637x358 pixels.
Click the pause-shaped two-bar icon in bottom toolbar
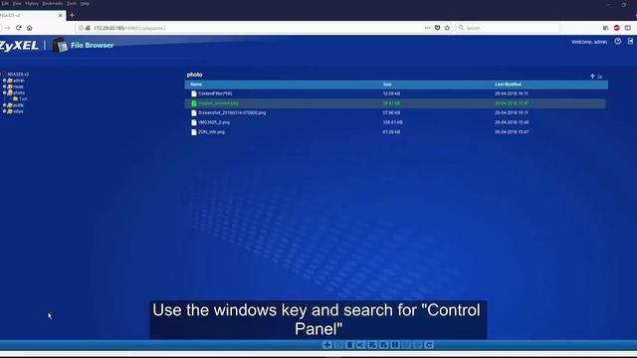pos(395,345)
